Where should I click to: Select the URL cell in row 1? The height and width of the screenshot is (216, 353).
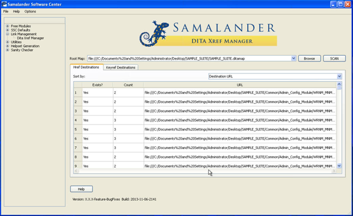(x=240, y=93)
